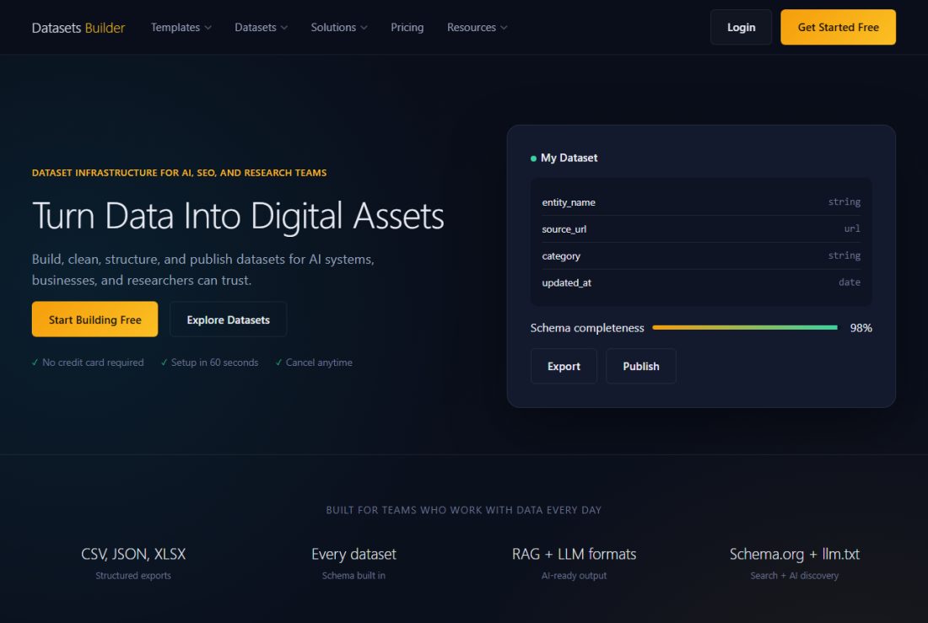The width and height of the screenshot is (928, 623).
Task: Click Get Started Free button
Action: [x=838, y=27]
